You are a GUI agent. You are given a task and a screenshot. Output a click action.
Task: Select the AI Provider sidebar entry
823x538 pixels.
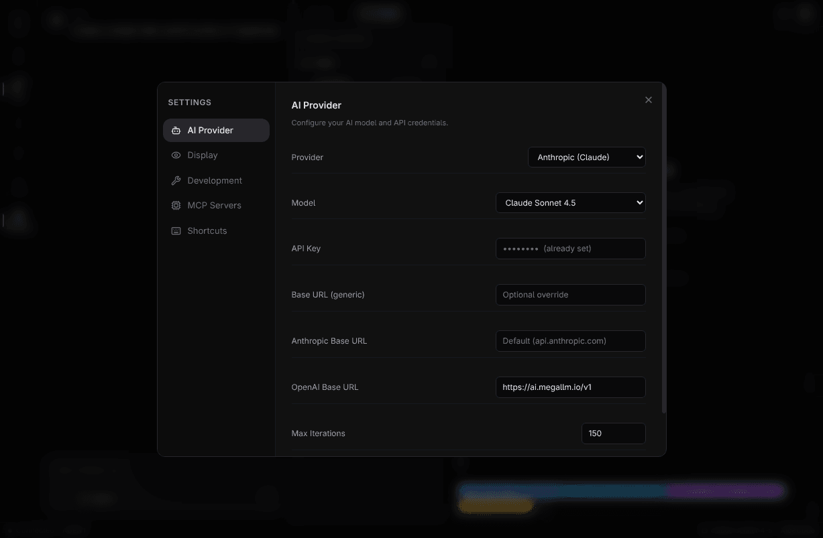click(209, 130)
